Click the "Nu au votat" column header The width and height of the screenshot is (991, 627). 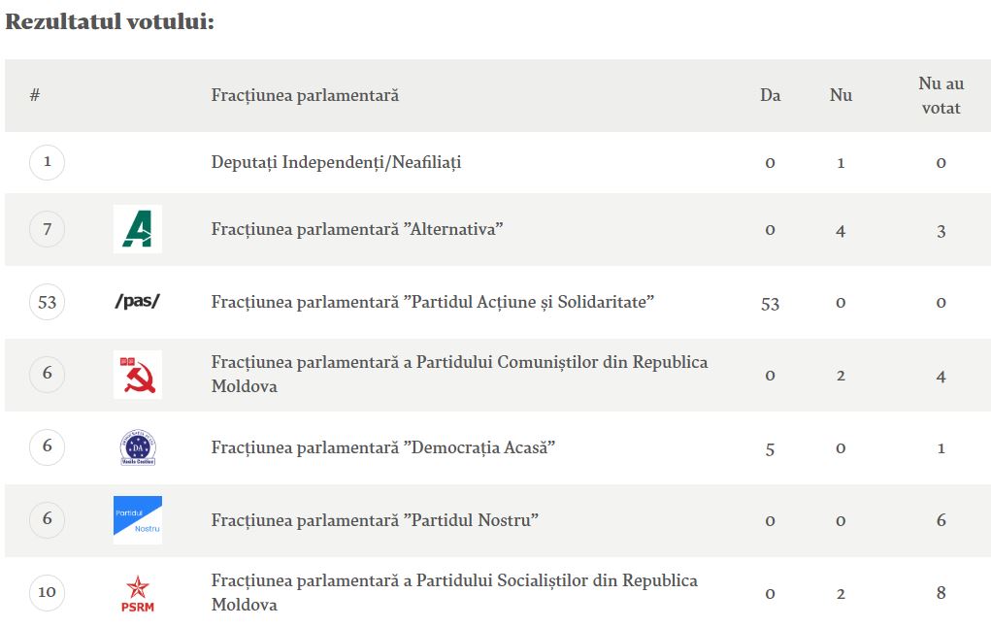point(941,96)
